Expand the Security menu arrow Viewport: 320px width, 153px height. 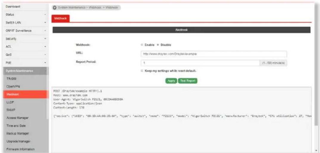point(45,38)
